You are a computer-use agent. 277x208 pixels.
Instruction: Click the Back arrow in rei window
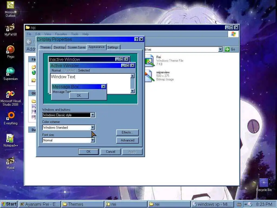coord(29,41)
